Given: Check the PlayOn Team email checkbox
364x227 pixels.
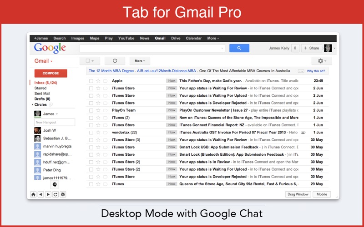Looking at the screenshot, I should (91, 110).
